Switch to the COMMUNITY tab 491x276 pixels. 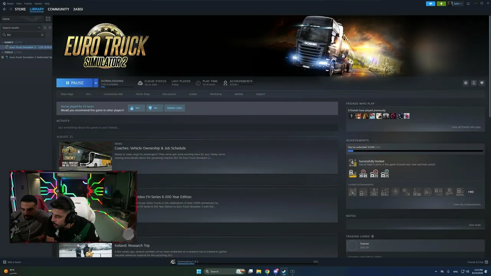click(x=58, y=9)
